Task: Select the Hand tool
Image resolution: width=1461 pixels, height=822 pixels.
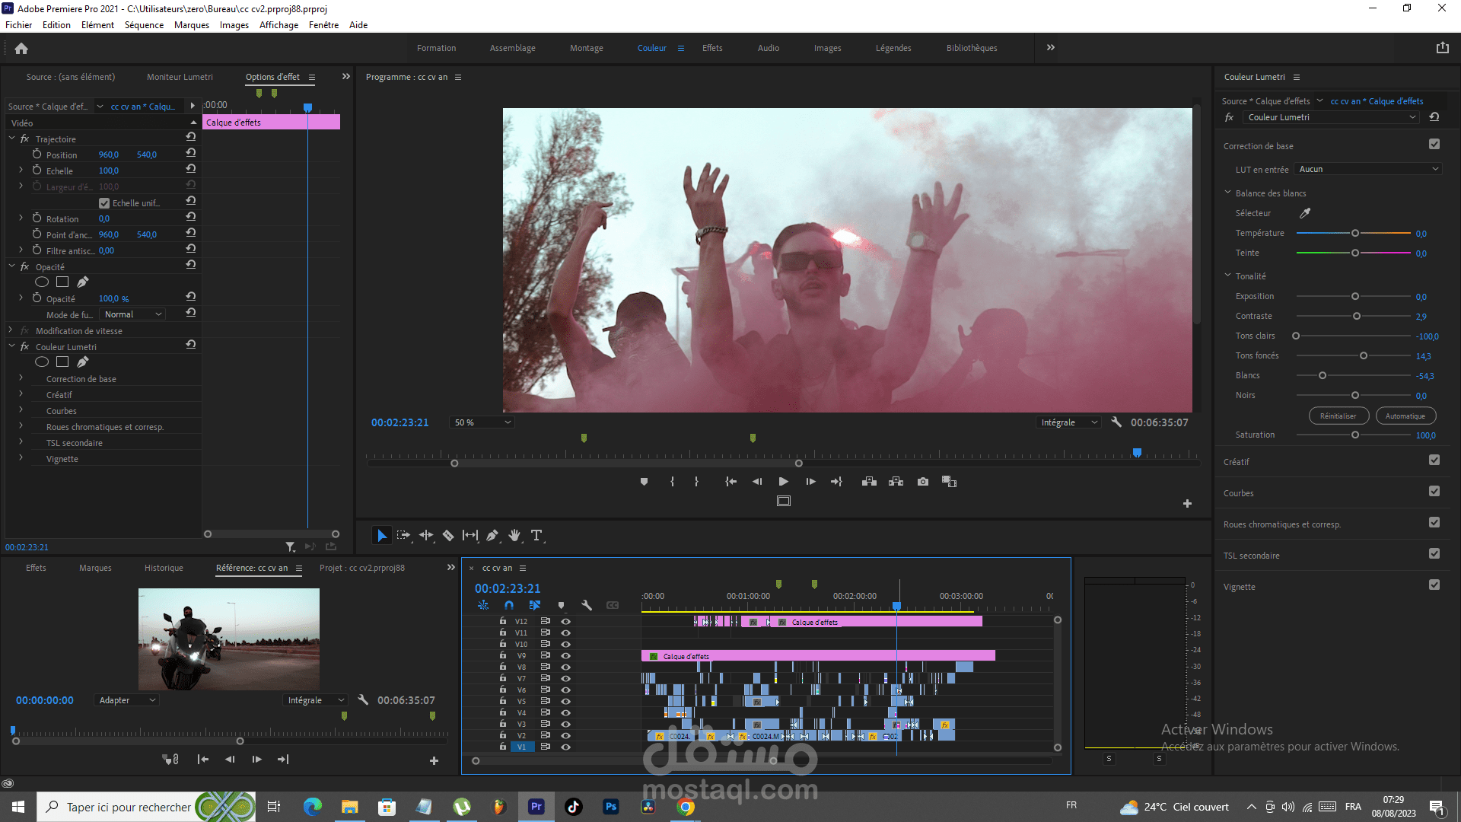Action: coord(514,536)
